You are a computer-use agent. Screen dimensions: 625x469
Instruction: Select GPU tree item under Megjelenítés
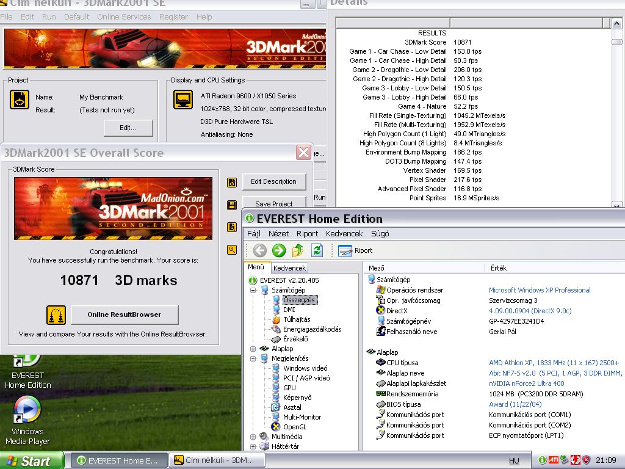(x=289, y=388)
